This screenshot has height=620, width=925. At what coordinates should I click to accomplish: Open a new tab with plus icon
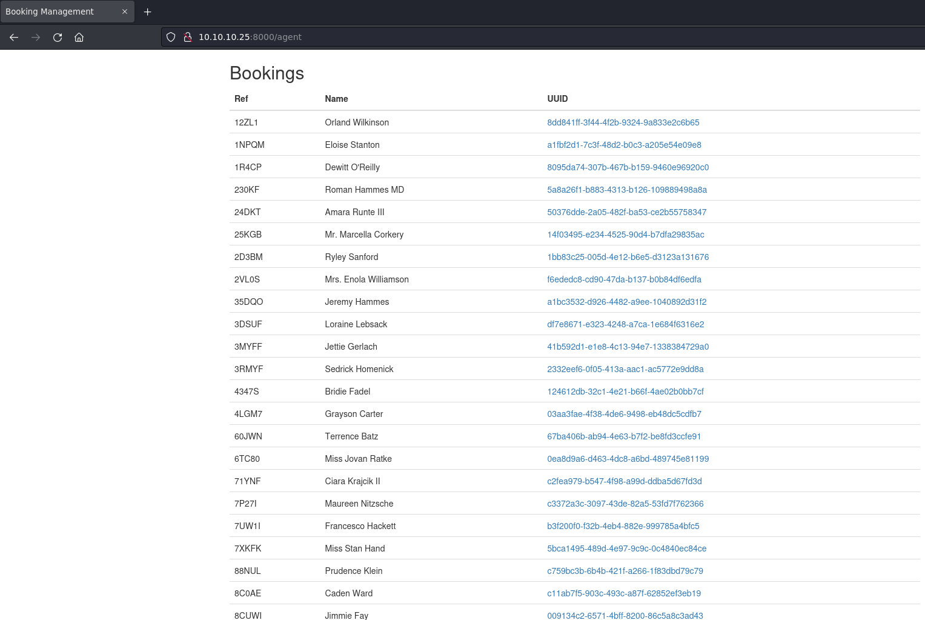pos(147,12)
